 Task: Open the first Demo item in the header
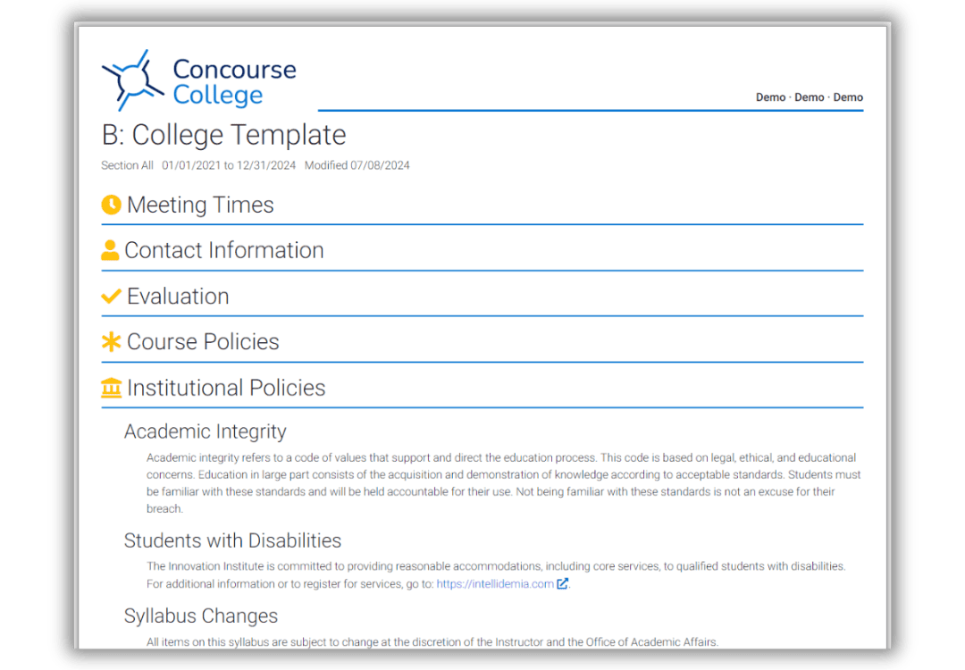(770, 97)
